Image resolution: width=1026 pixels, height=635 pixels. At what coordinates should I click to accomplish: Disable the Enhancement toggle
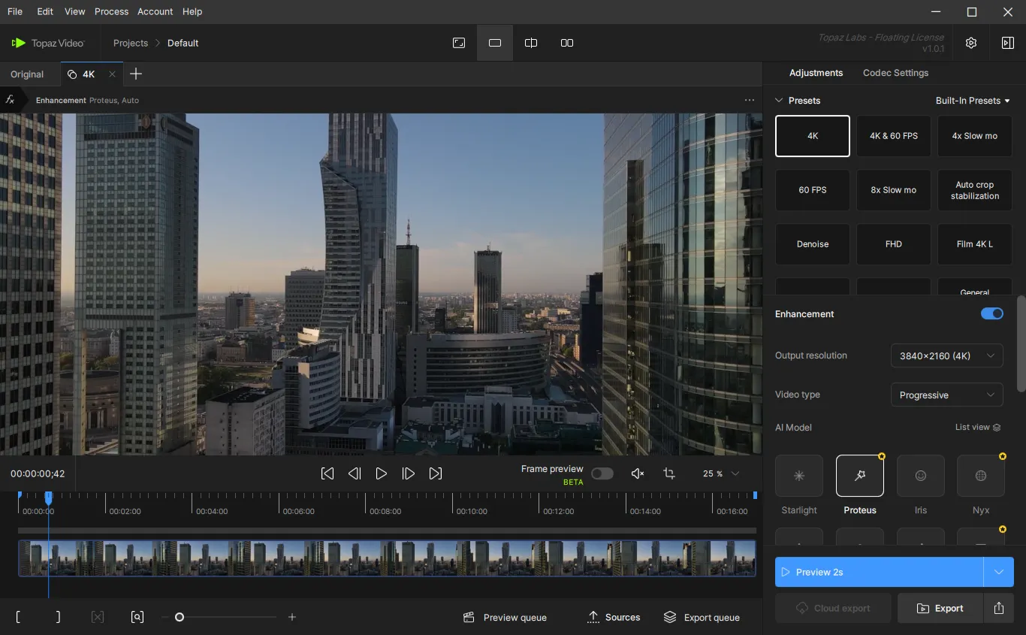991,314
